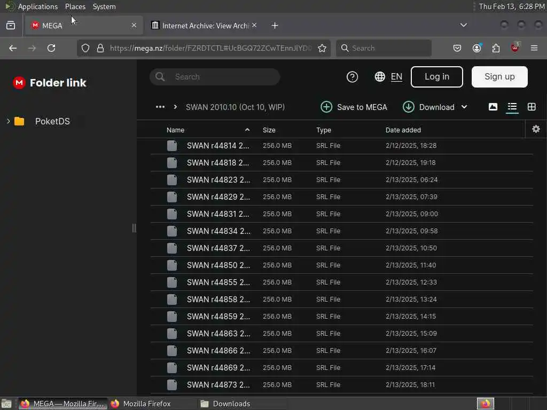Open Firefox View icon left of tabs

tap(11, 26)
